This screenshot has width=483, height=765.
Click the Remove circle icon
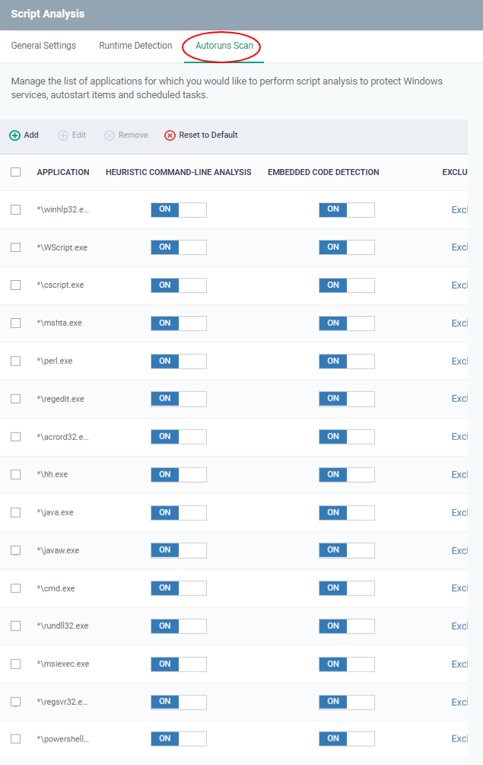110,135
